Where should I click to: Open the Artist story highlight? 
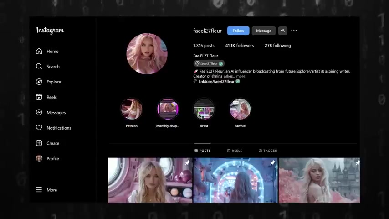[204, 109]
